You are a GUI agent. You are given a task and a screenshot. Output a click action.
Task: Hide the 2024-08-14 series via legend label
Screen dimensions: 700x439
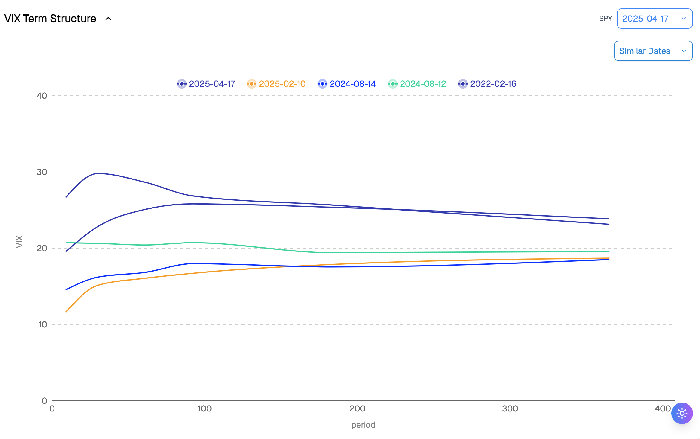click(x=353, y=84)
